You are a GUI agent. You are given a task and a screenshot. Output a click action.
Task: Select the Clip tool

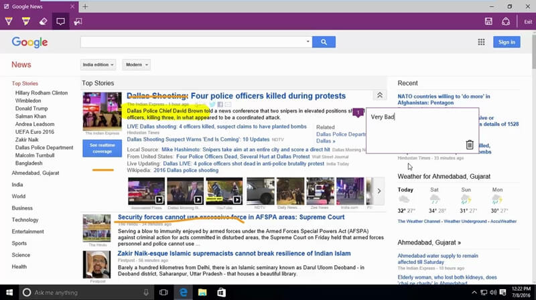pos(78,21)
